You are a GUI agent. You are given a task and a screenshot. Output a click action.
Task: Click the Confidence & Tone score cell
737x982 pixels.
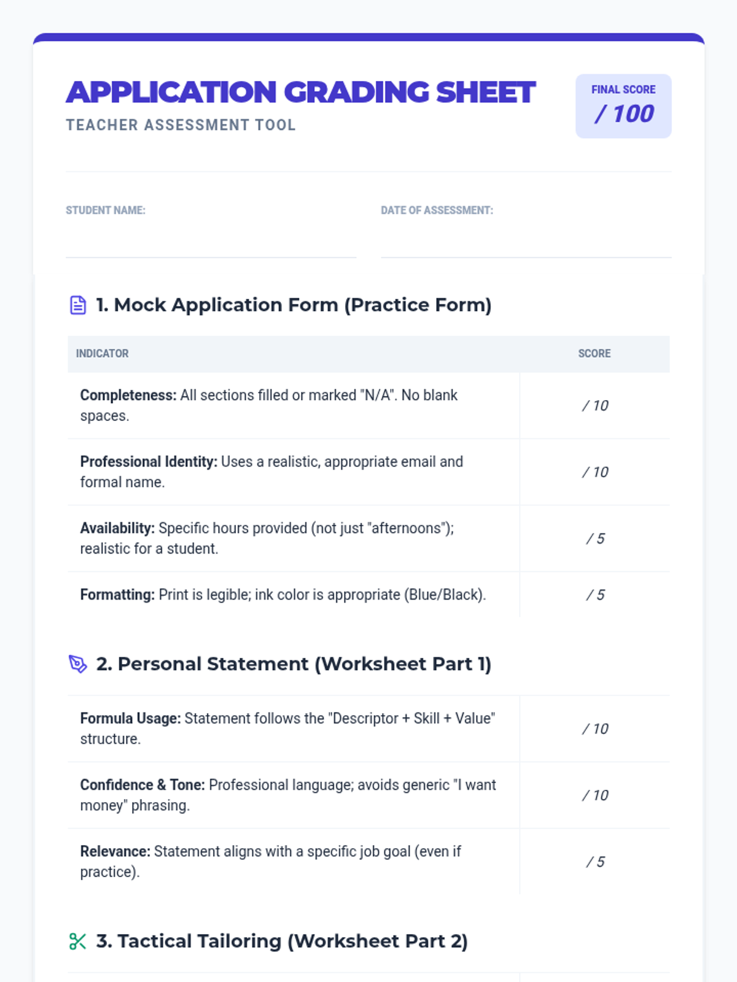(x=595, y=795)
